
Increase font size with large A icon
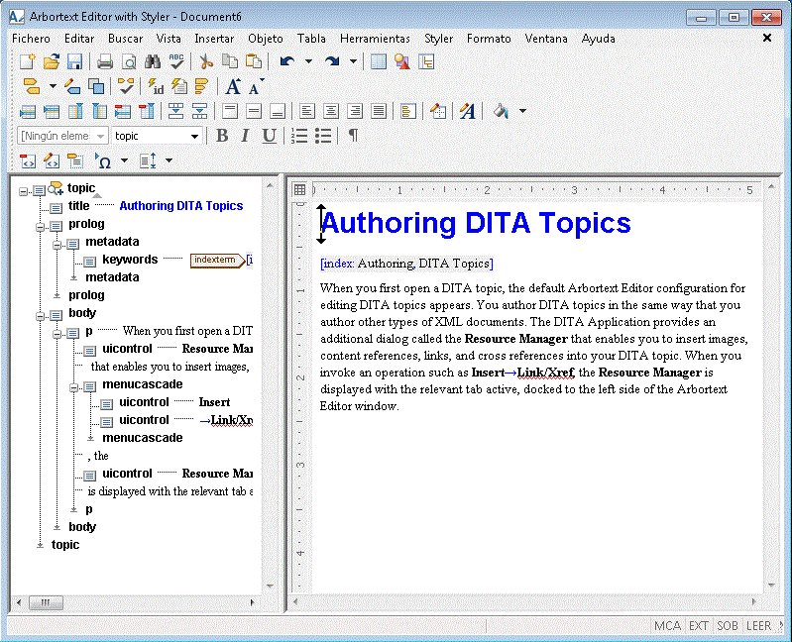point(233,86)
